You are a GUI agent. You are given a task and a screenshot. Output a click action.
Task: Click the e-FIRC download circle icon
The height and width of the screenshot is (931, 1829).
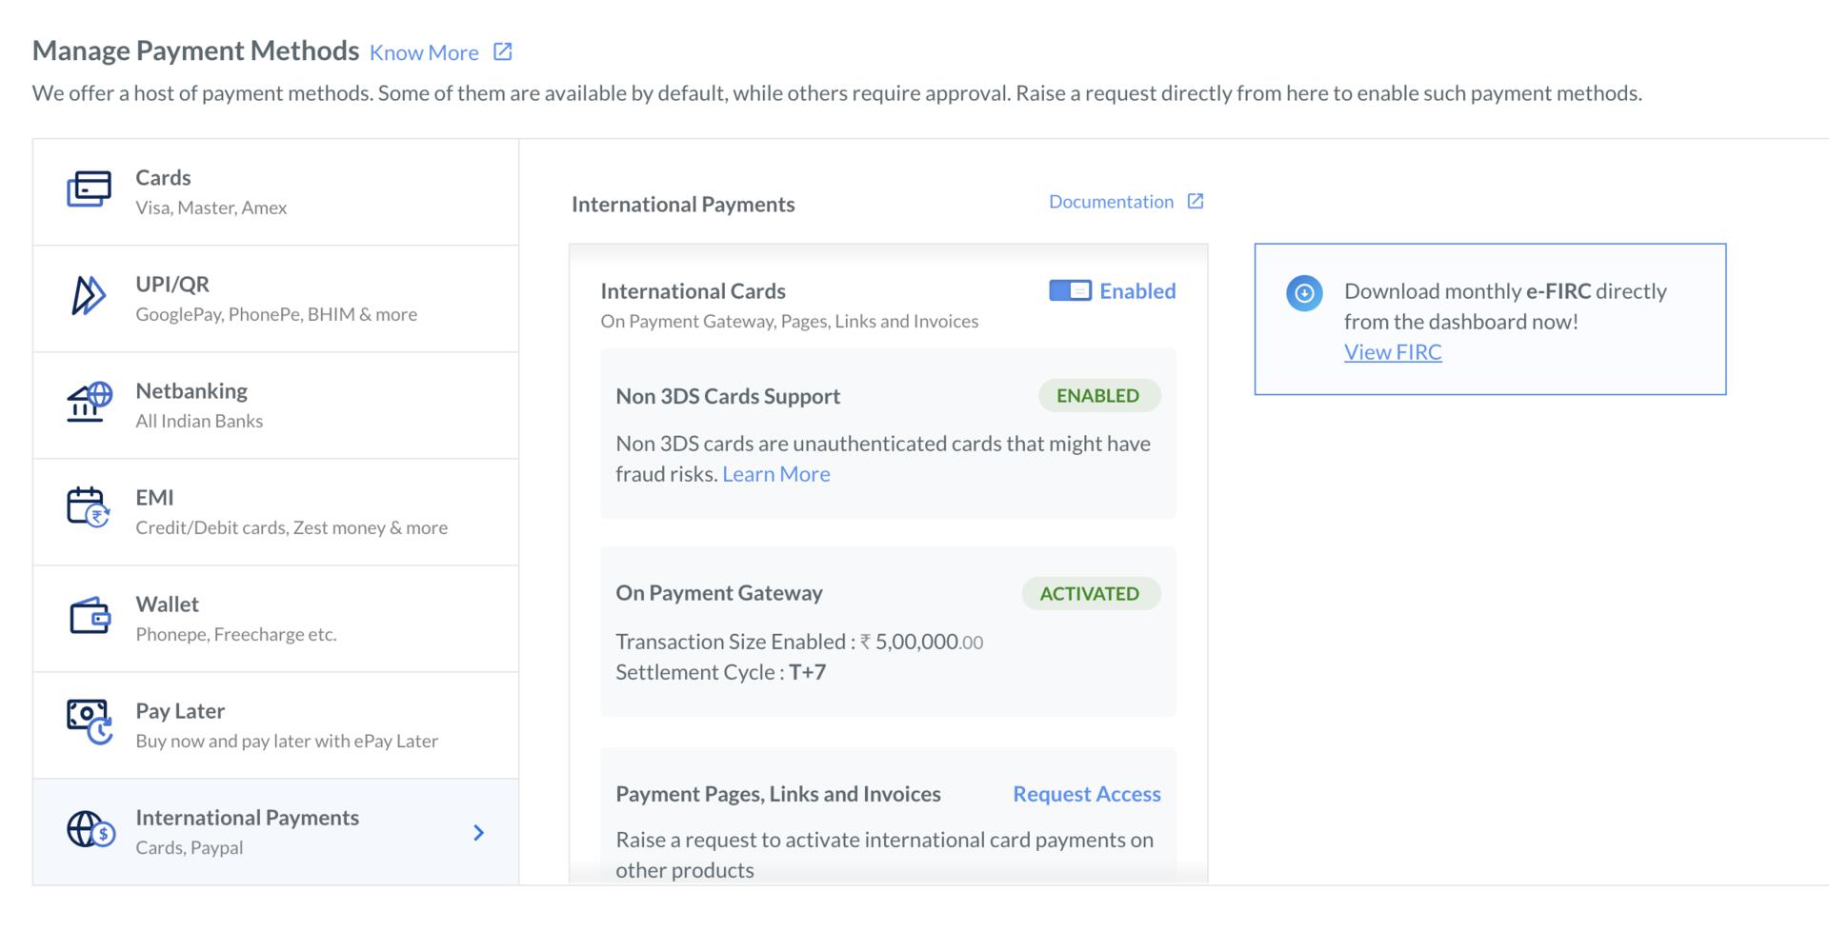[1304, 293]
